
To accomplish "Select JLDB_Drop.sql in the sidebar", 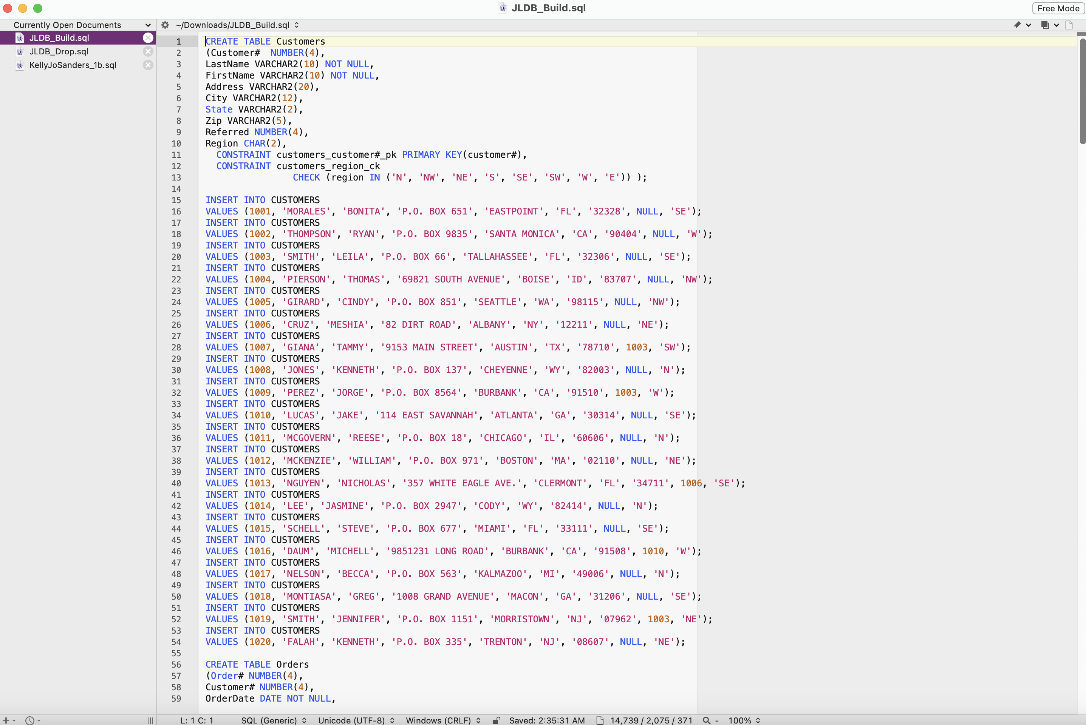I will pyautogui.click(x=59, y=51).
